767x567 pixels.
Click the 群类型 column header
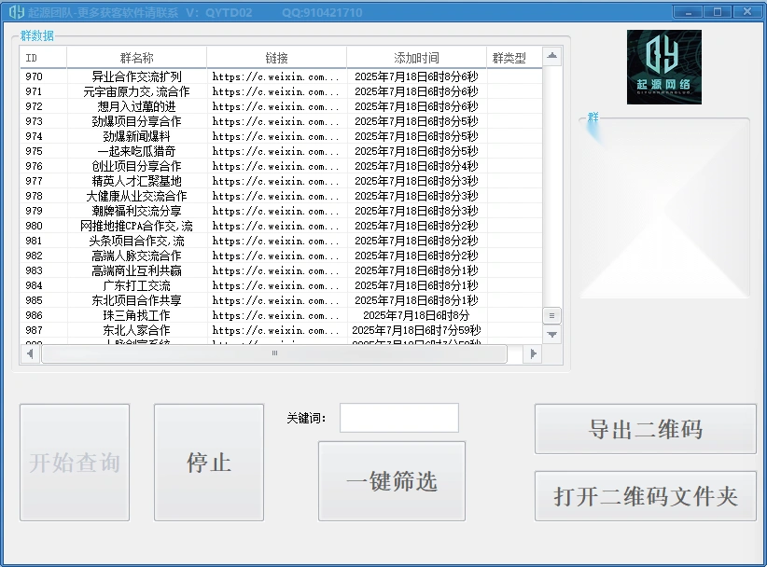509,58
